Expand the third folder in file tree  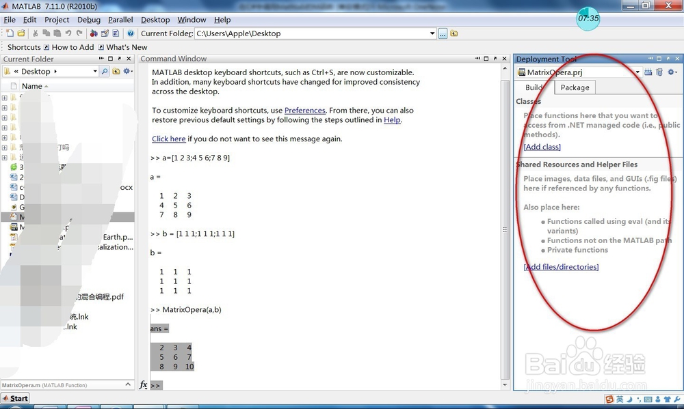4,117
